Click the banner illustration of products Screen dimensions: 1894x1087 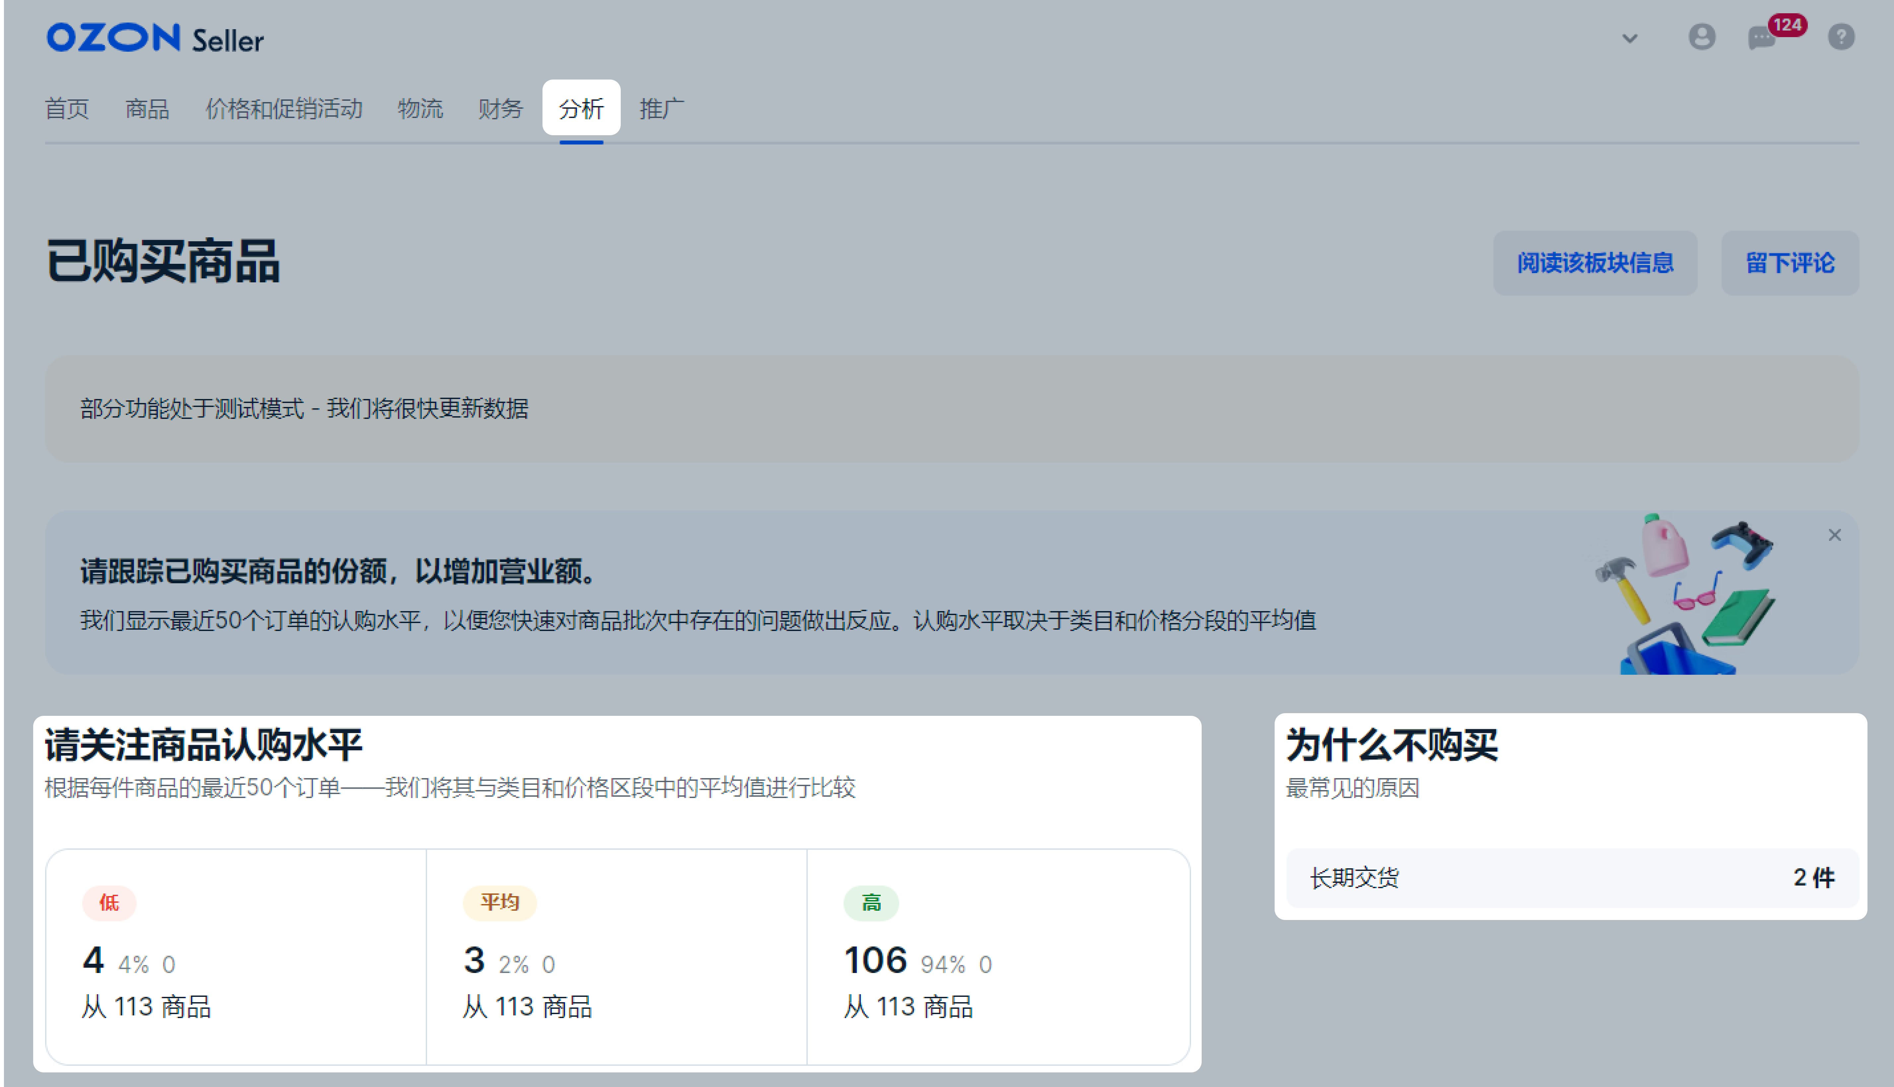pos(1685,594)
